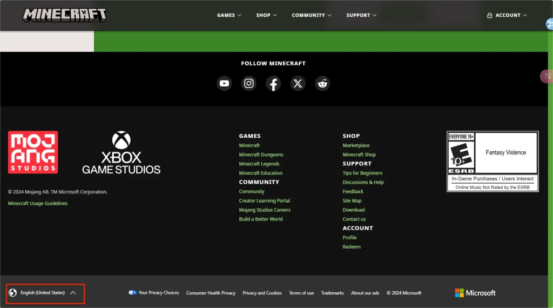Image resolution: width=553 pixels, height=308 pixels.
Task: Open the Contact us link
Action: [x=354, y=219]
